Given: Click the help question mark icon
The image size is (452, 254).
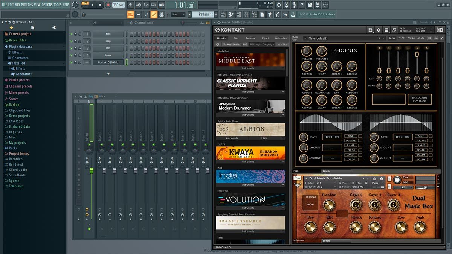Looking at the screenshot, I should 302,5.
